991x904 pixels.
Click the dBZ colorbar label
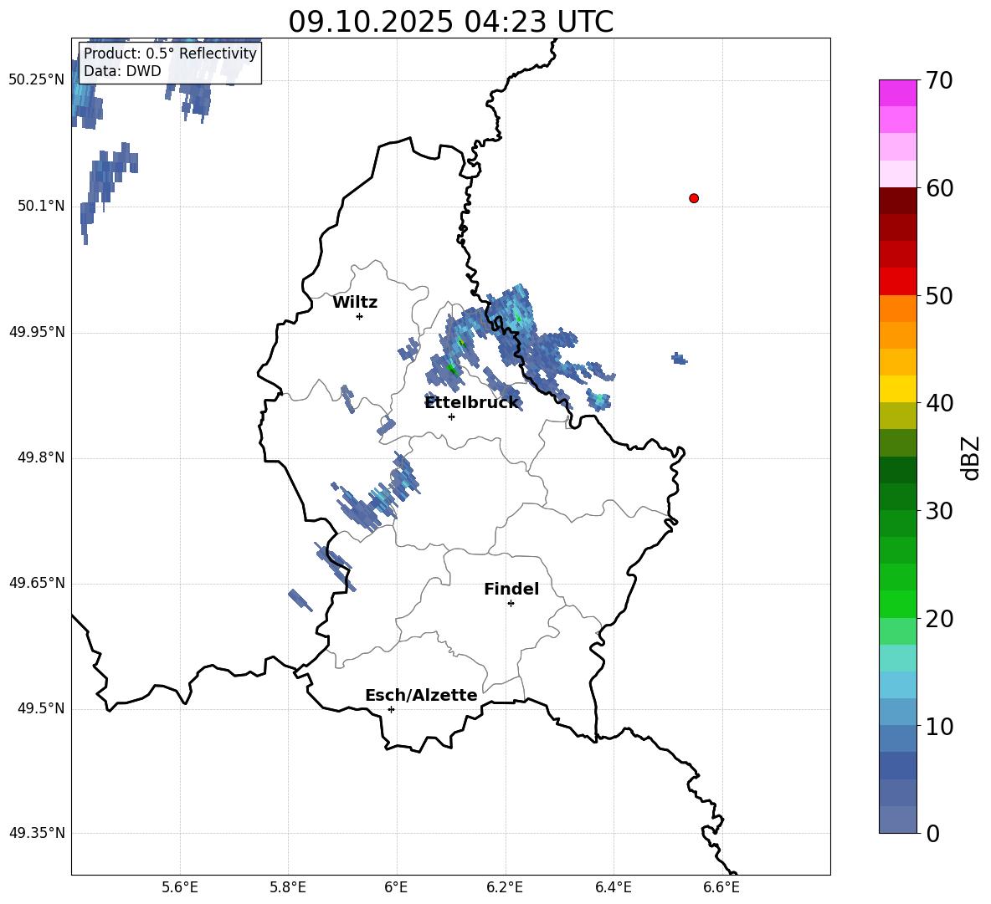point(972,457)
